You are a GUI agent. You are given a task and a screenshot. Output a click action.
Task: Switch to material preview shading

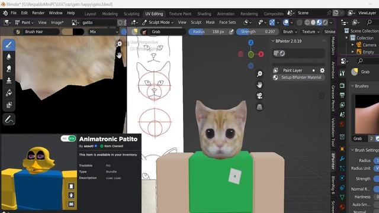click(319, 22)
